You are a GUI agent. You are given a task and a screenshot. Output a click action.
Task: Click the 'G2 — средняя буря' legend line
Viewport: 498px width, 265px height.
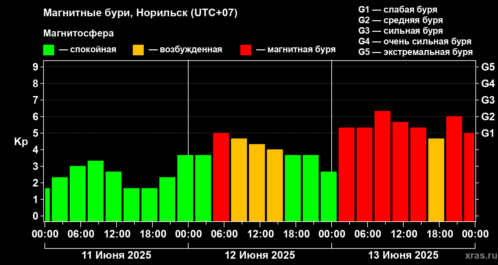[x=400, y=20]
